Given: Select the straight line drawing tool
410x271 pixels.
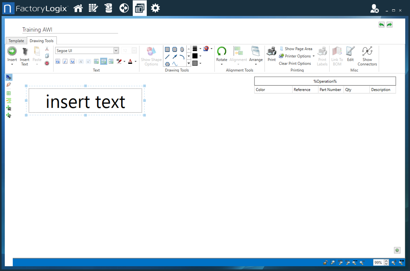Looking at the screenshot, I should pos(167,56).
